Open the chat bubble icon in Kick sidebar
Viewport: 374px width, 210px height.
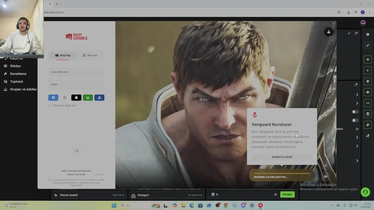(x=368, y=92)
